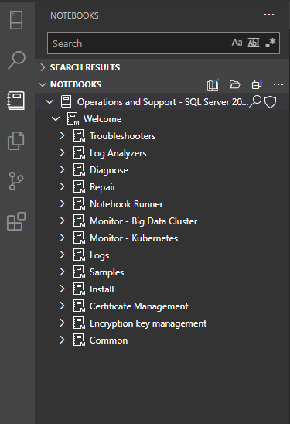Collapse the Notebooks section

point(43,84)
